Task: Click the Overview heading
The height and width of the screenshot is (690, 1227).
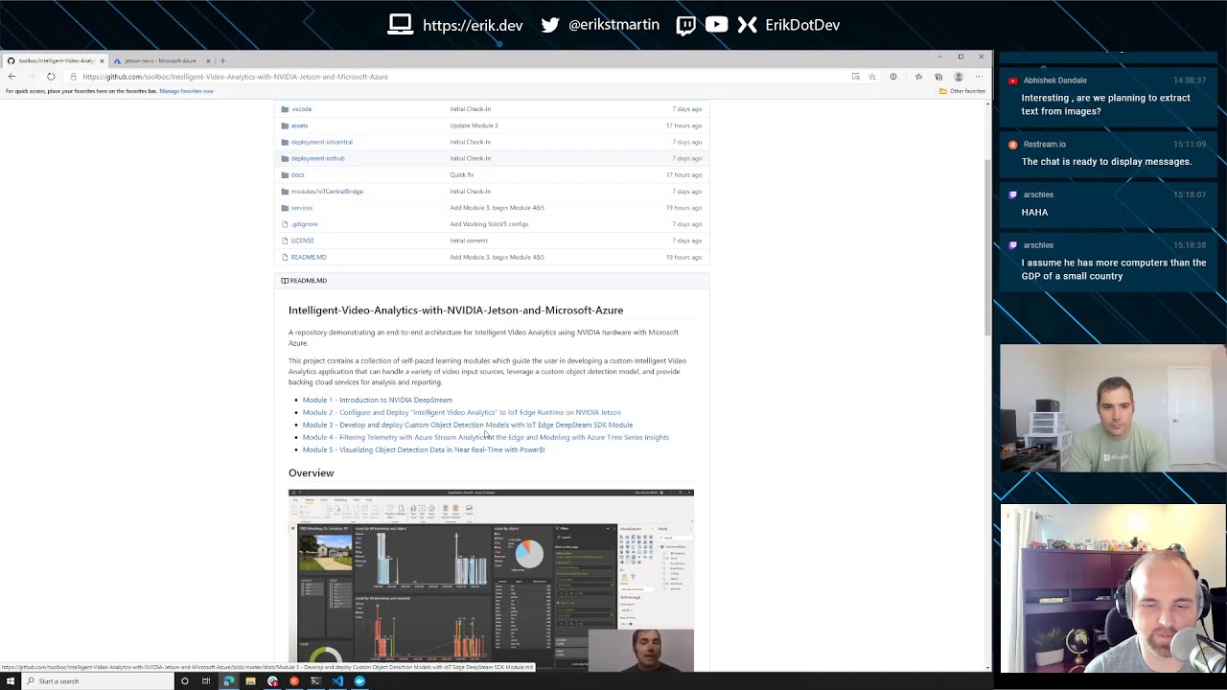Action: pos(311,472)
